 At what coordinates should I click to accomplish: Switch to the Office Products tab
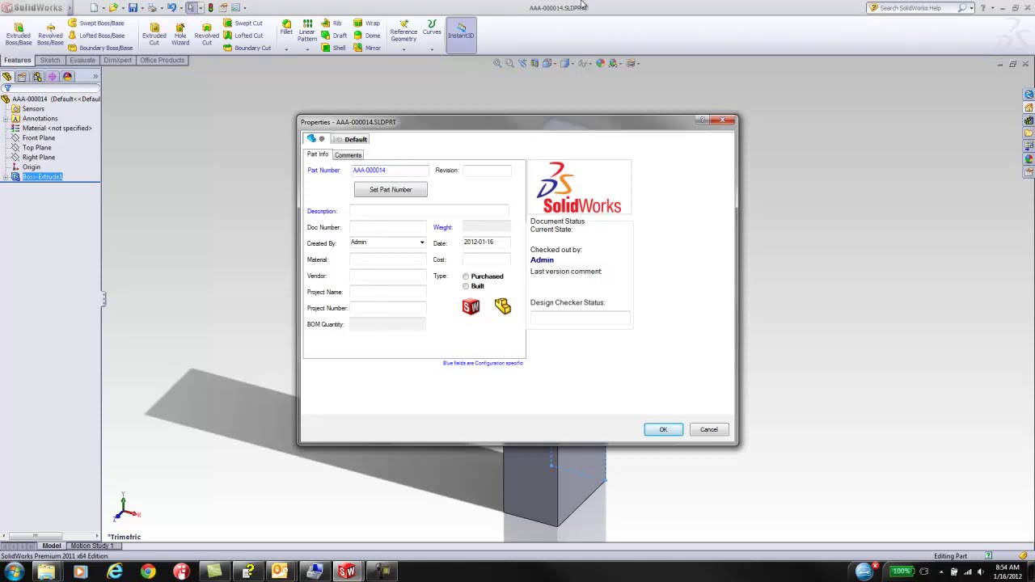162,61
